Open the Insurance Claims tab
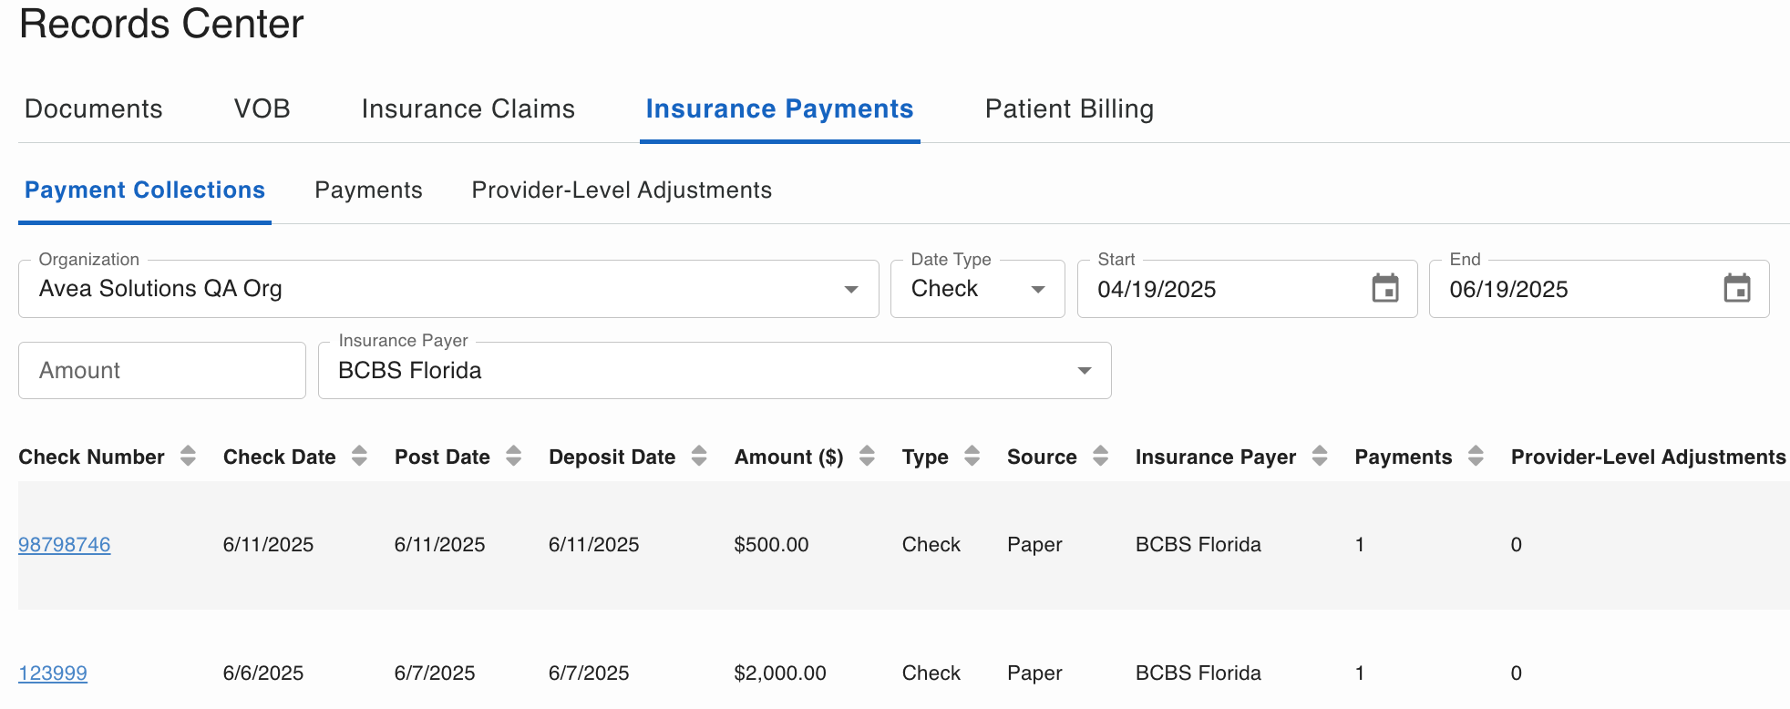1790x709 pixels. click(x=468, y=109)
